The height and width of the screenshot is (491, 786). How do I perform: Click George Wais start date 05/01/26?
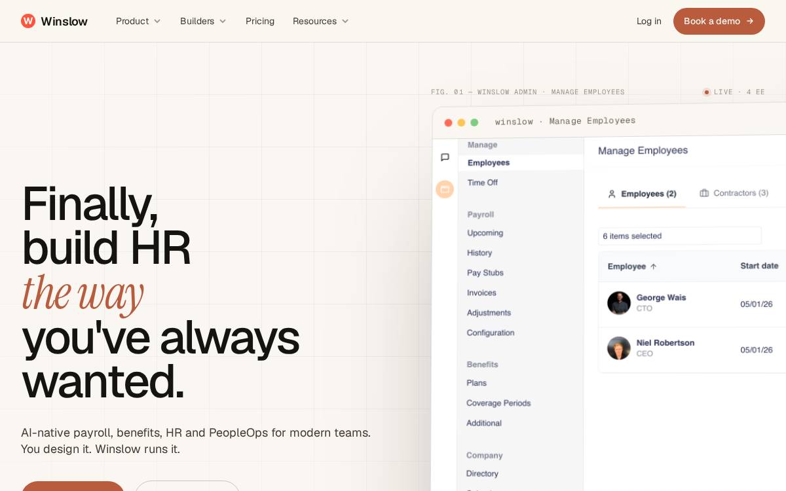click(757, 304)
